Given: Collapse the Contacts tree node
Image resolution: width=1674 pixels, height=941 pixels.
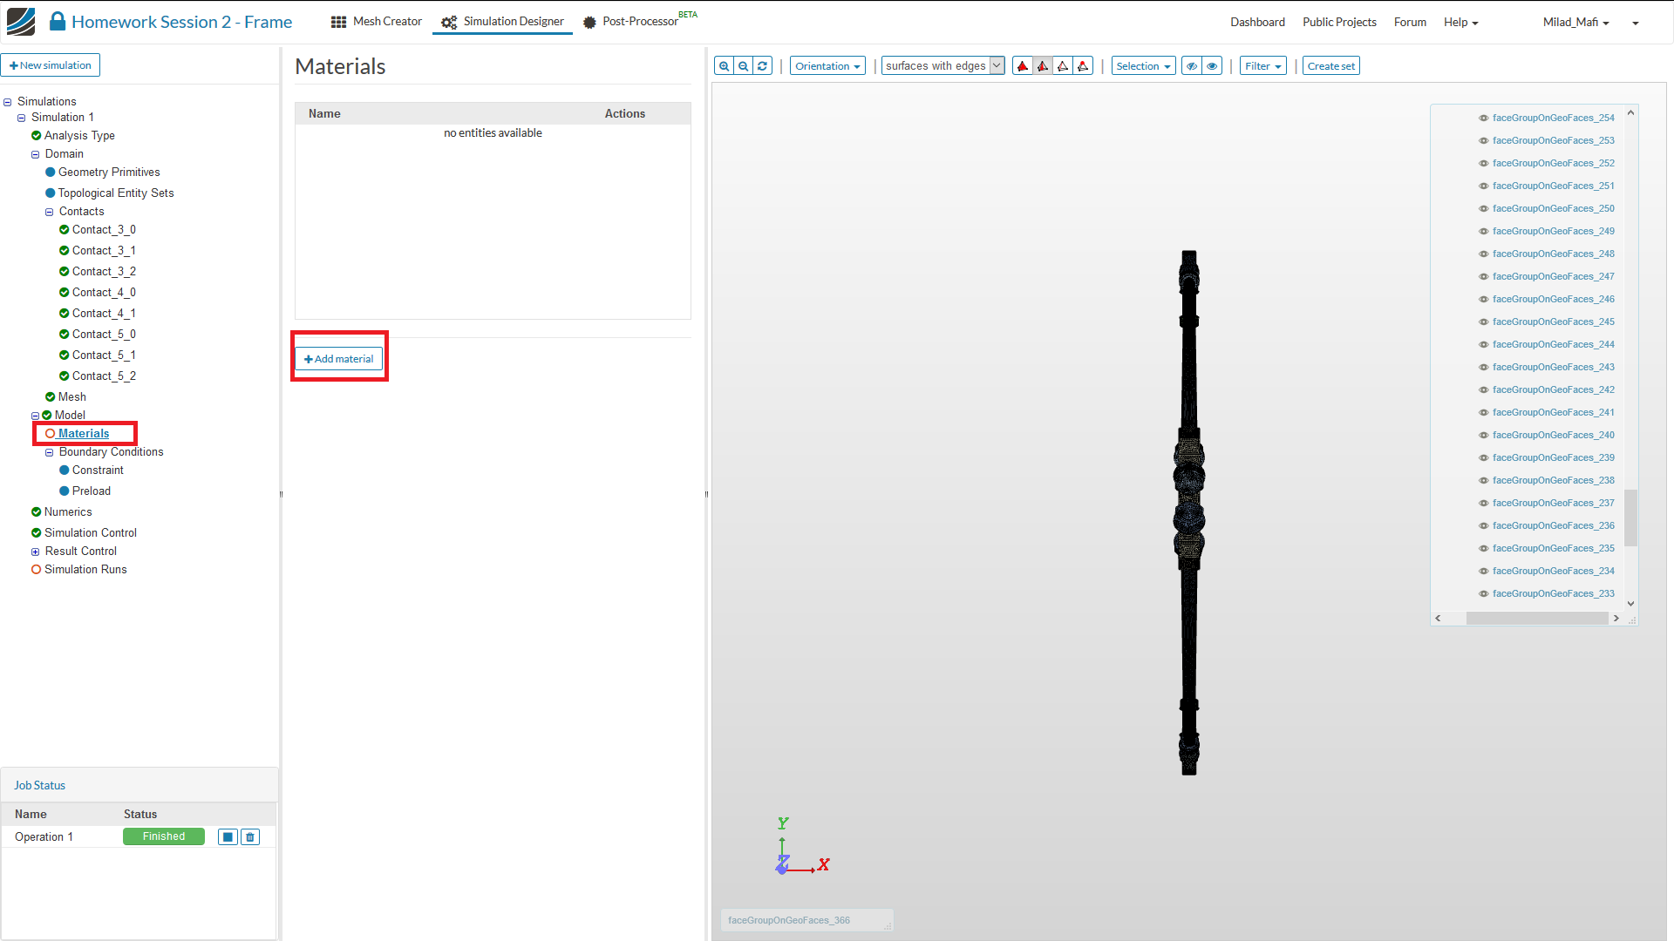Looking at the screenshot, I should point(50,212).
